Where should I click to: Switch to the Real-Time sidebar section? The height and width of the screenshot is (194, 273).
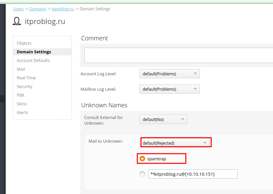[26, 78]
